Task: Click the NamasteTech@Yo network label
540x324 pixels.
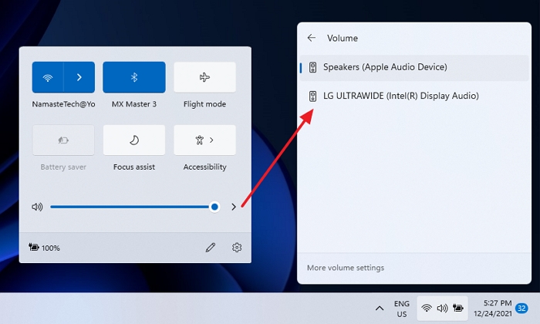Action: [63, 104]
